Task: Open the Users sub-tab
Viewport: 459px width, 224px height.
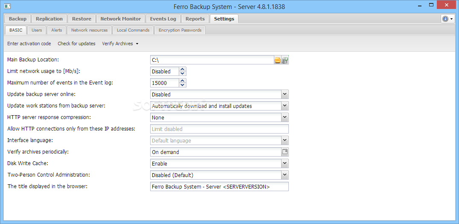Action: 37,30
